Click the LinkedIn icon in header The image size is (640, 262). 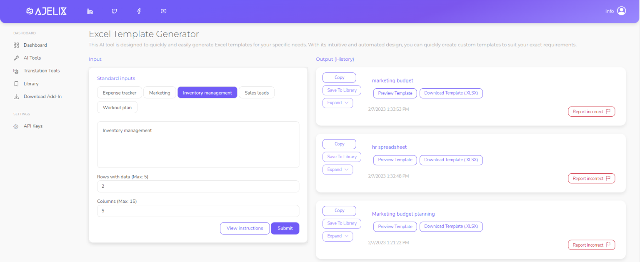point(90,11)
